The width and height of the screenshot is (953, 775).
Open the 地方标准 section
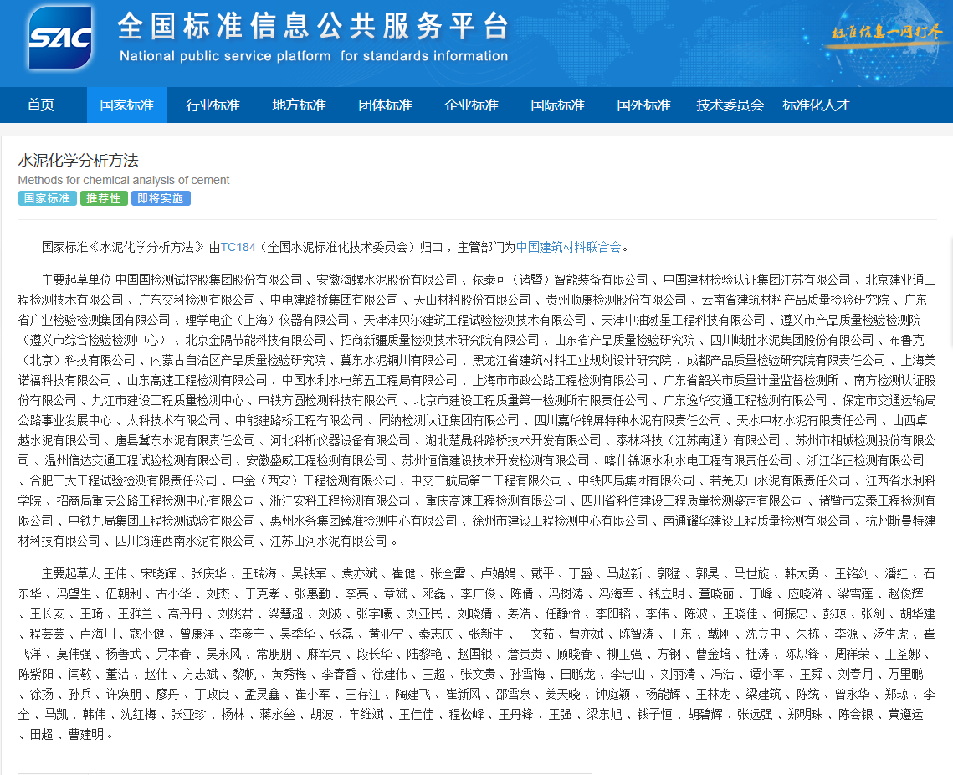click(299, 105)
